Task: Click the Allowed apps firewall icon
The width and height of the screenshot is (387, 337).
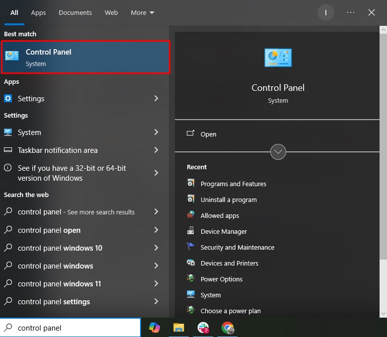Action: (191, 215)
